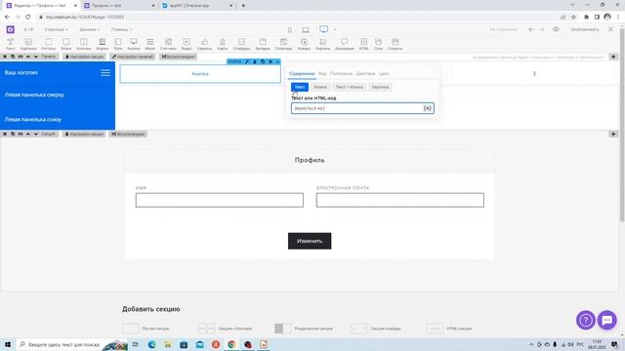Expand the device preview dropdown arrow
The height and width of the screenshot is (351, 625).
click(x=335, y=29)
